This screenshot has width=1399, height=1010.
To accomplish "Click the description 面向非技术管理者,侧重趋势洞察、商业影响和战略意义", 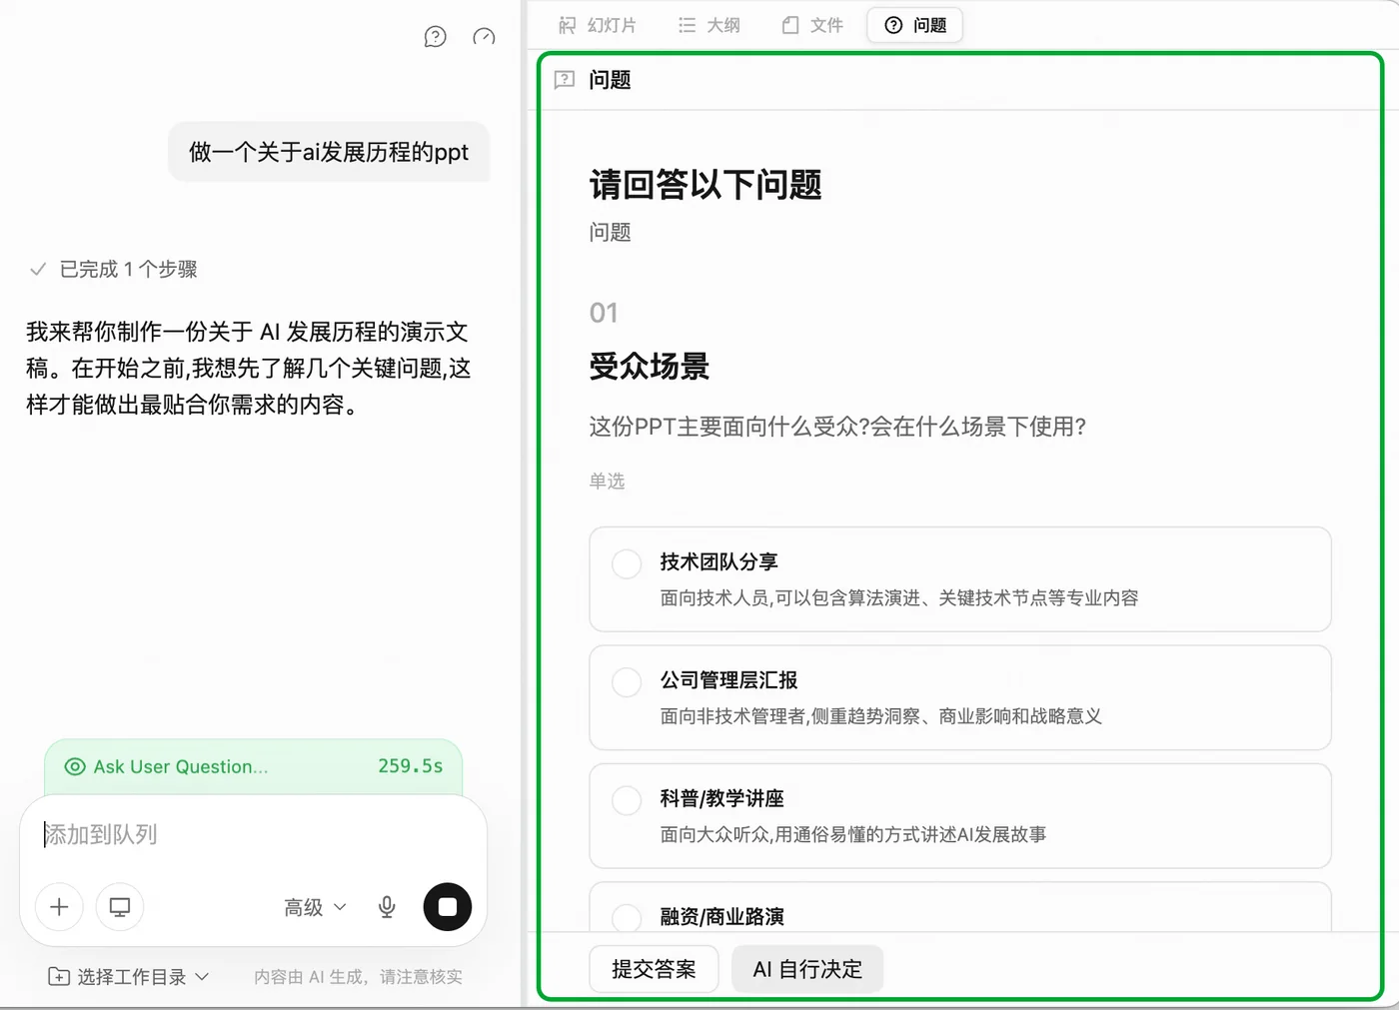I will [x=881, y=716].
